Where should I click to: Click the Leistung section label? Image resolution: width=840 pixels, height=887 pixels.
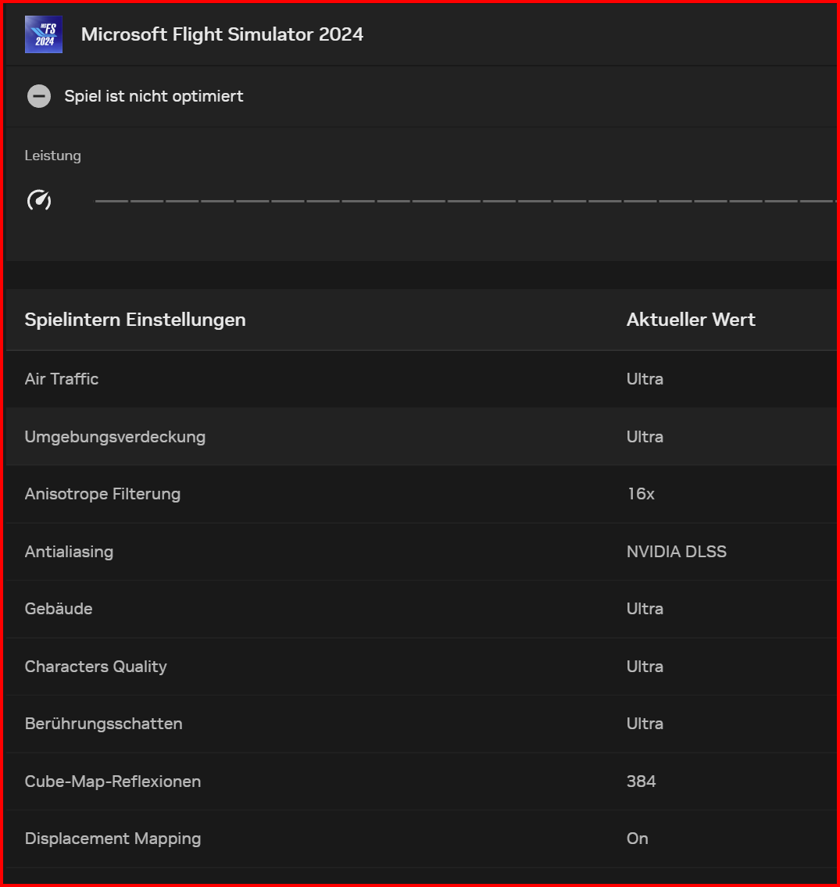pos(52,156)
